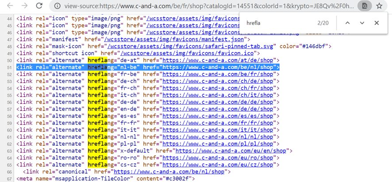Screen dimensions: 392x182
Task: Click the browser back arrow
Action: (9, 6)
